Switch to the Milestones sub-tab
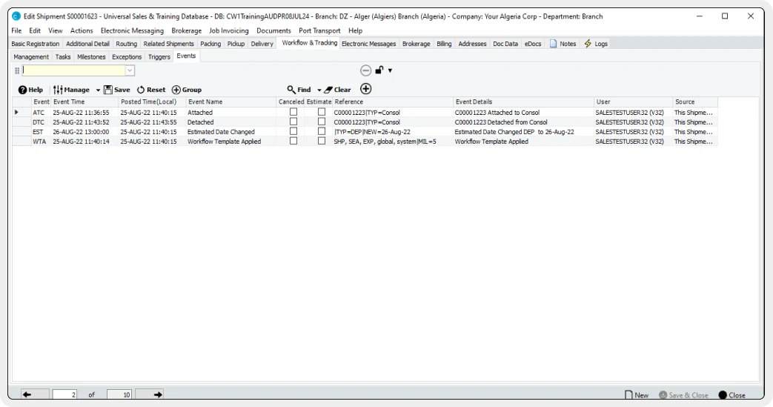Viewport: 773px width, 407px height. [x=92, y=56]
